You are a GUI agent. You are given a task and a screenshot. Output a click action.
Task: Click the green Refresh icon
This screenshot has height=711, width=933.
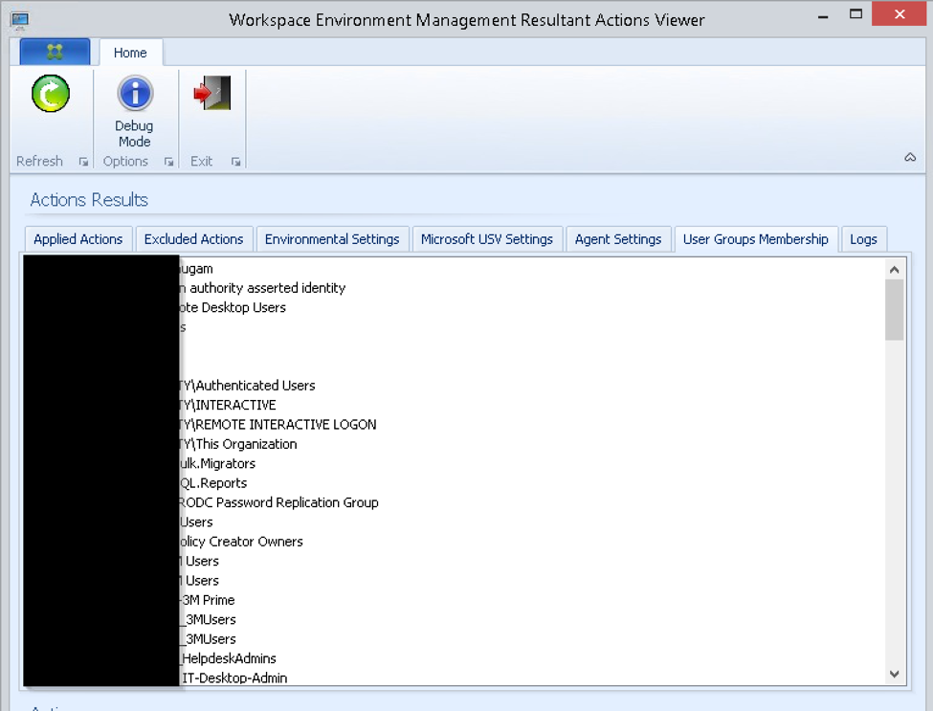click(x=51, y=94)
